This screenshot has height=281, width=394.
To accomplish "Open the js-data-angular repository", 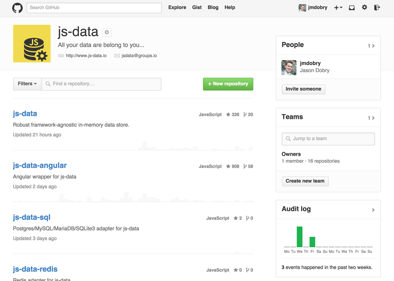I will 40,165.
